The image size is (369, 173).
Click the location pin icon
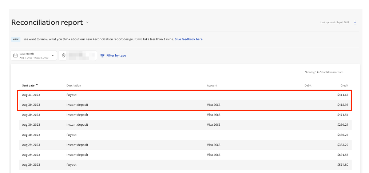(64, 56)
